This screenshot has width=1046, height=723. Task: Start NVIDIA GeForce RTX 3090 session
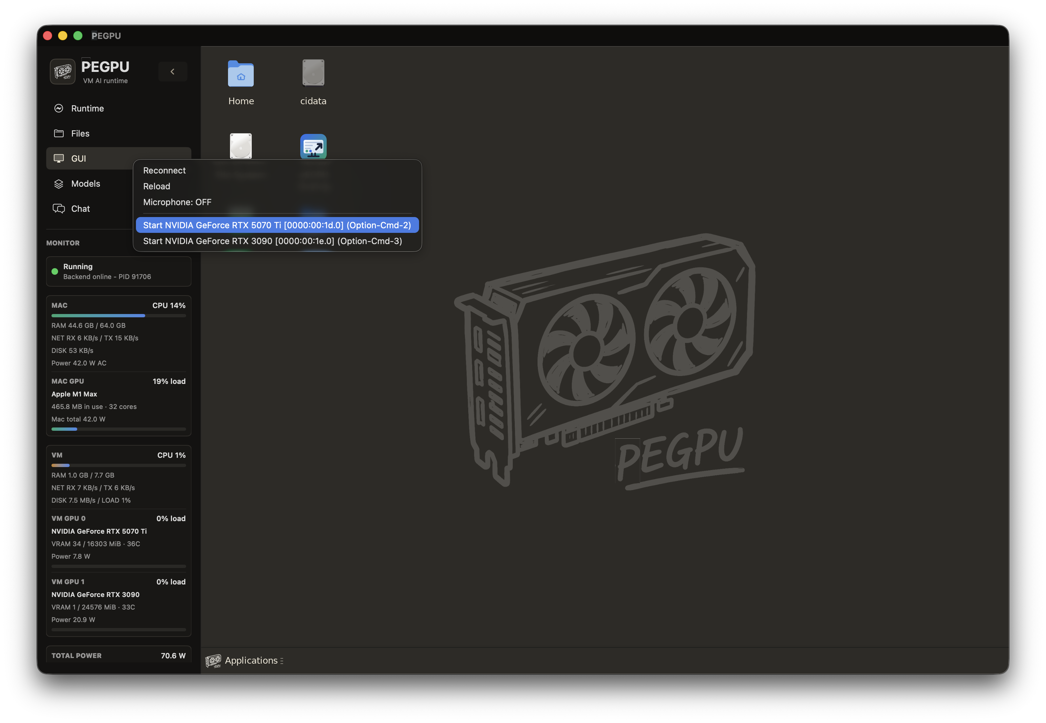(x=278, y=241)
